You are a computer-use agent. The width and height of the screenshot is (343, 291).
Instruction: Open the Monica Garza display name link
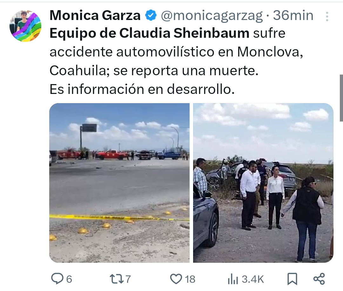[x=95, y=16]
